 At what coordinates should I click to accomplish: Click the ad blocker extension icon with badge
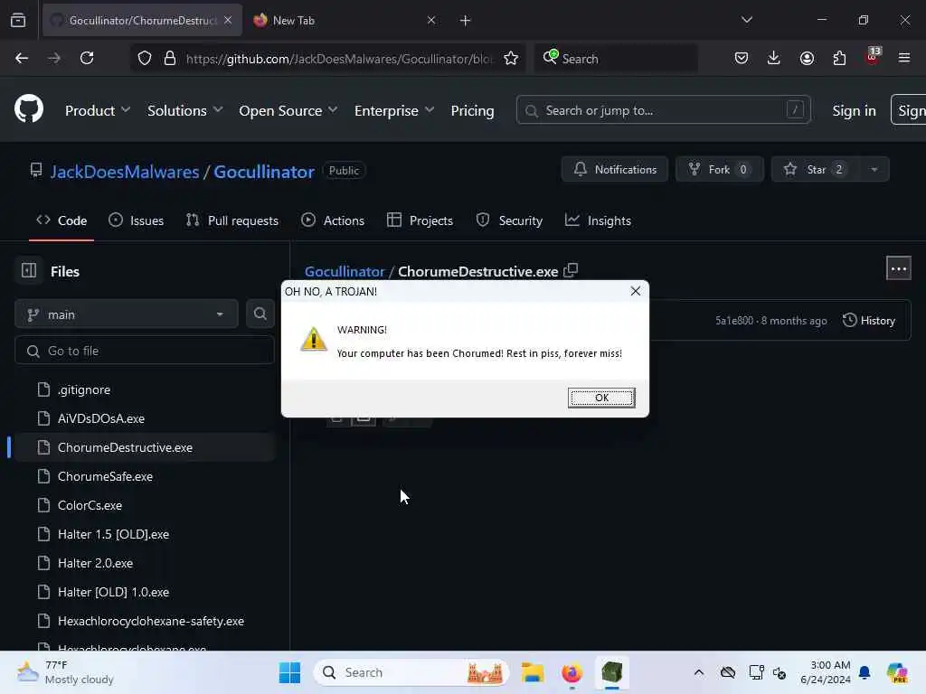click(872, 57)
